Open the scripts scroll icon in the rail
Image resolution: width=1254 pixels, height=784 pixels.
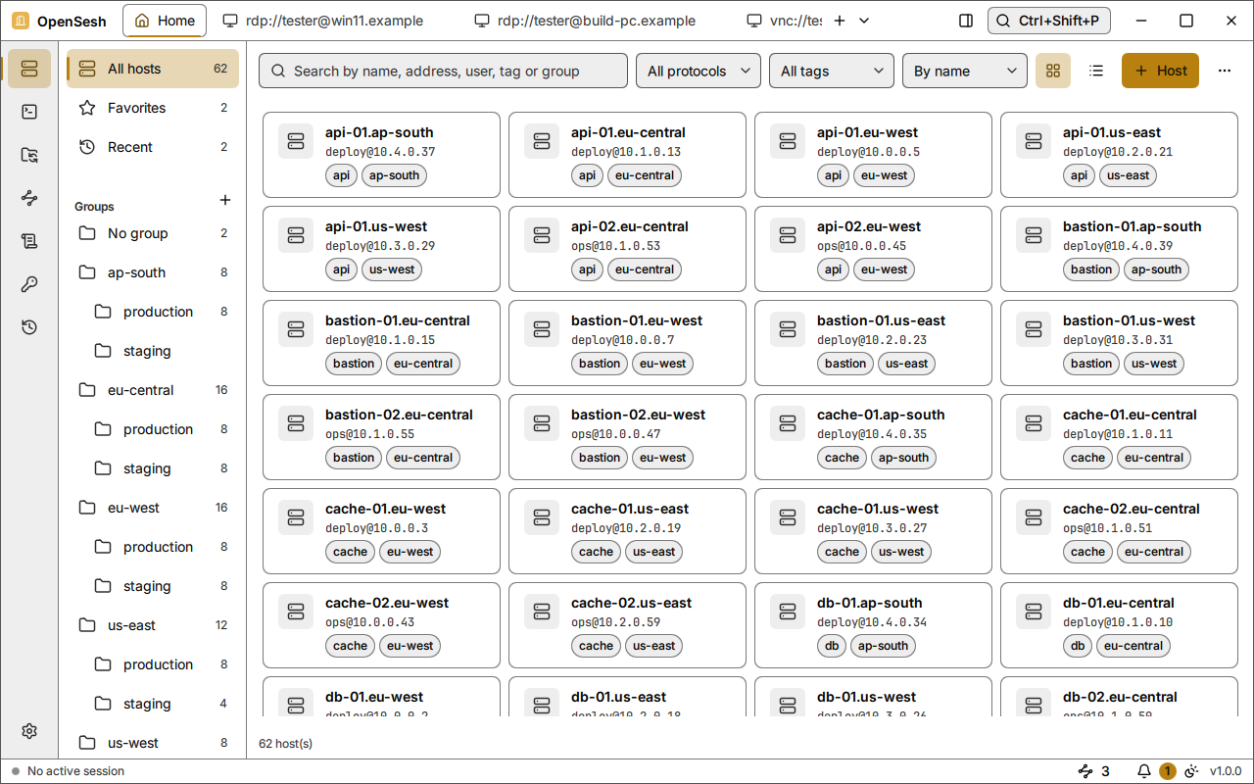pos(29,241)
